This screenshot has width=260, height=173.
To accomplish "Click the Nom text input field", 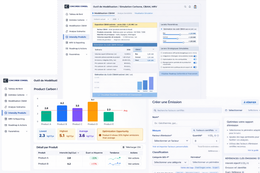I will [186, 123].
